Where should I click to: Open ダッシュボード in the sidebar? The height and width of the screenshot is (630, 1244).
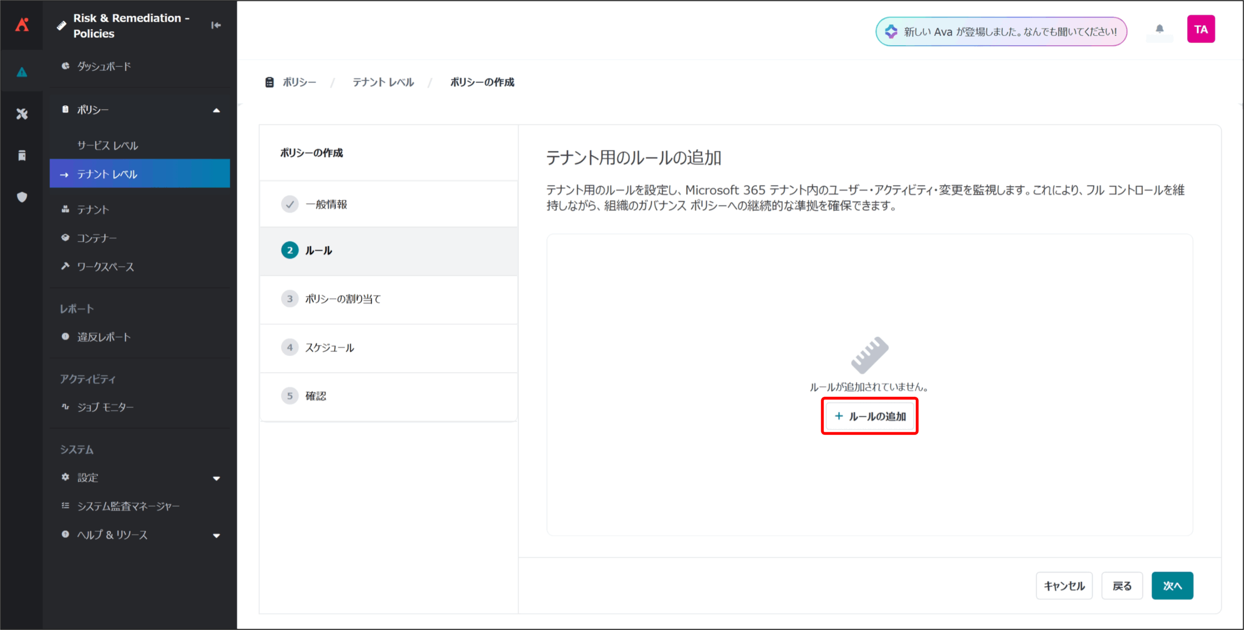tap(104, 67)
